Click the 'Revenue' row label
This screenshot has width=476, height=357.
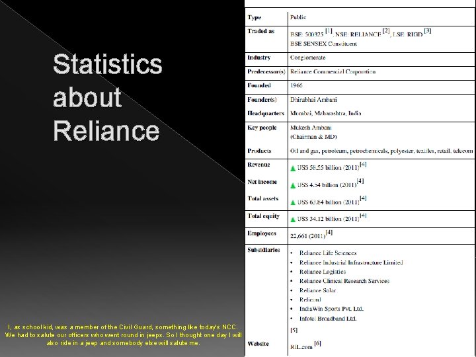tap(258, 165)
